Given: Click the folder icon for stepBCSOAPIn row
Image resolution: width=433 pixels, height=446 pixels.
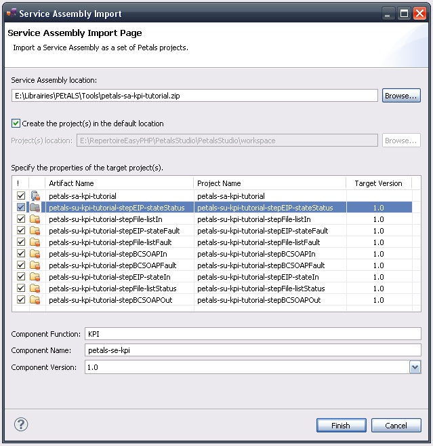Looking at the screenshot, I should tap(35, 254).
